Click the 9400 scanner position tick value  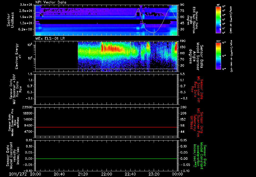click(x=28, y=125)
